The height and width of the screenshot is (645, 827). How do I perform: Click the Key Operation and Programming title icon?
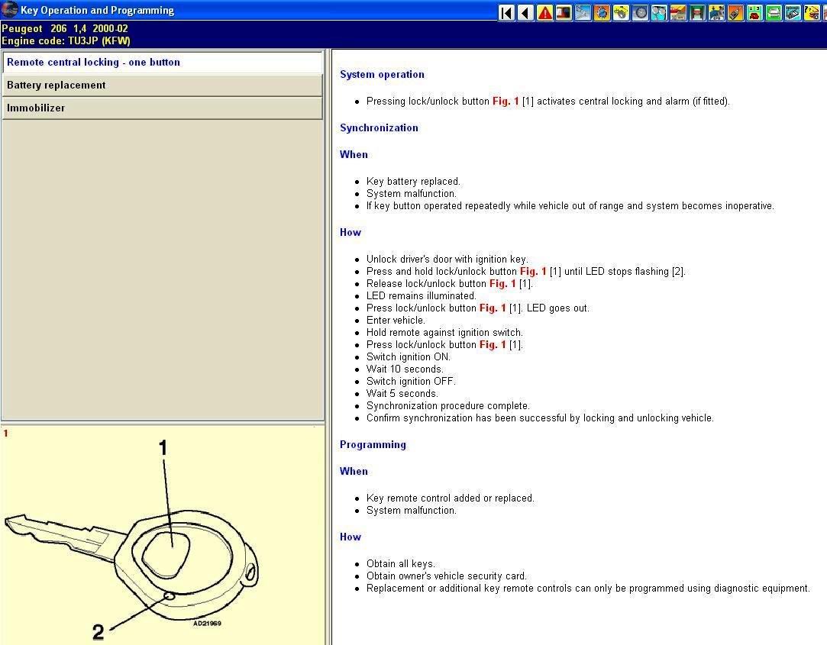pos(9,10)
